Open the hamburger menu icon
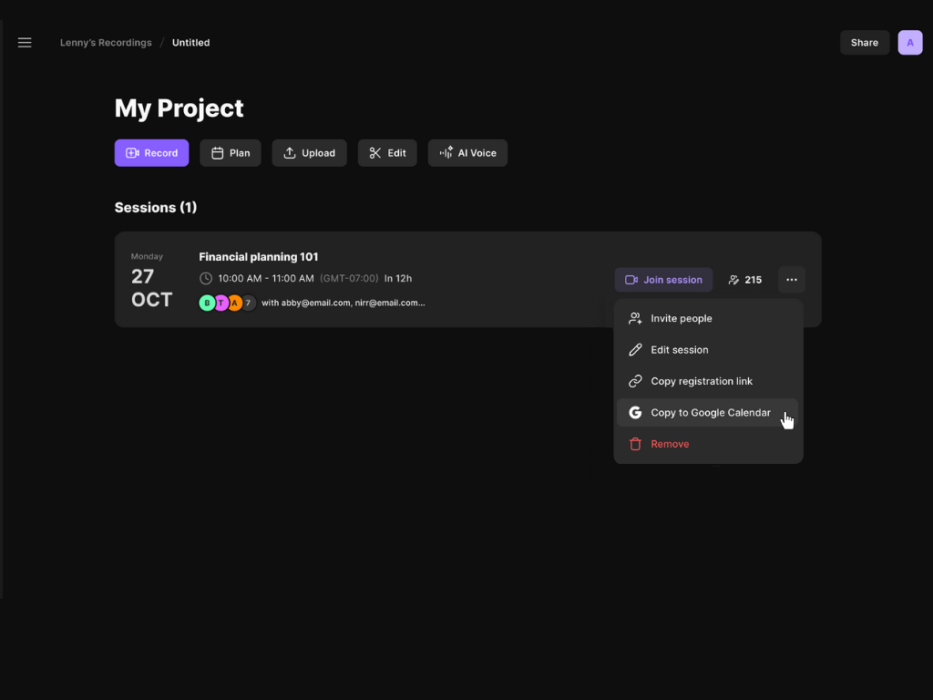Viewport: 933px width, 700px height. [25, 43]
